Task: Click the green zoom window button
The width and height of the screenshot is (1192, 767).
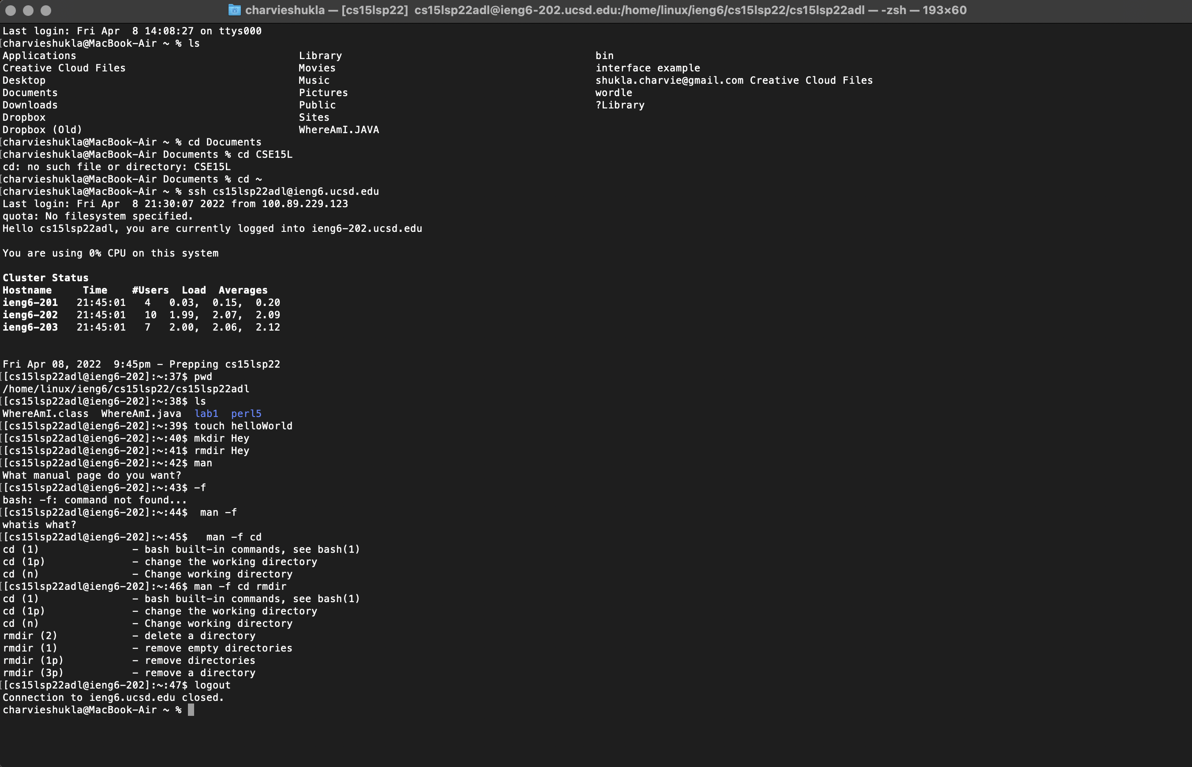Action: tap(46, 10)
